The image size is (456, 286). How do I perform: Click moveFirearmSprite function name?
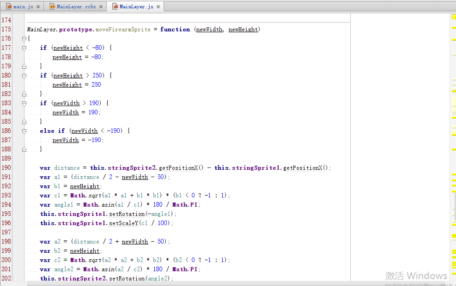pyautogui.click(x=123, y=30)
